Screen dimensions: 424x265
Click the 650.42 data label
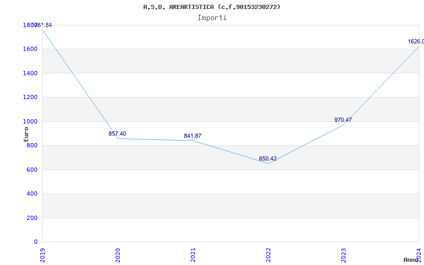(268, 158)
